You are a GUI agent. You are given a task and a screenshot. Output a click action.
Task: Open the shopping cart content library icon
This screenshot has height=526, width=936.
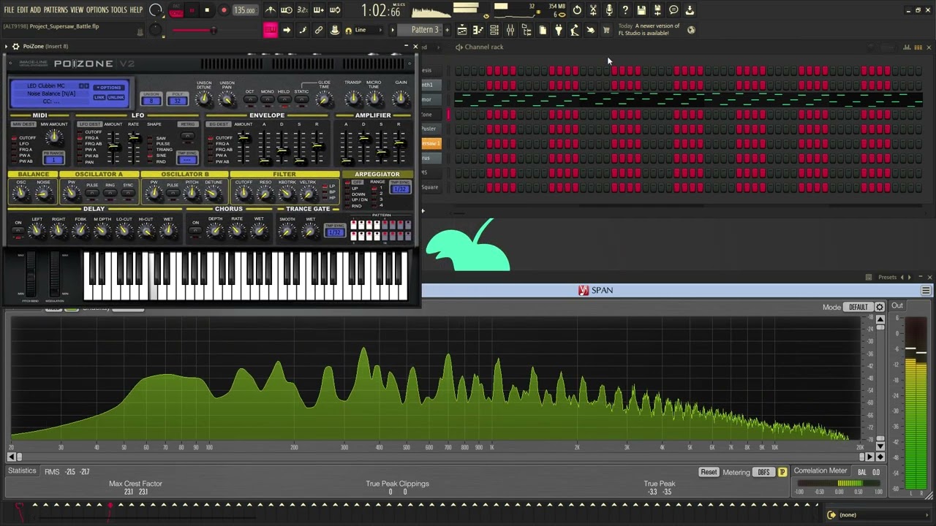[606, 30]
